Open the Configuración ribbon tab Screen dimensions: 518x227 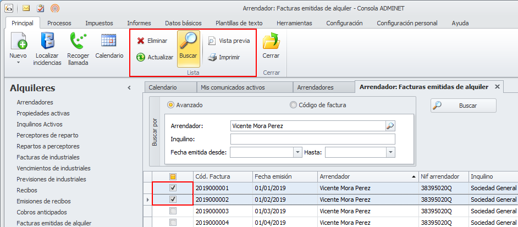tap(345, 23)
